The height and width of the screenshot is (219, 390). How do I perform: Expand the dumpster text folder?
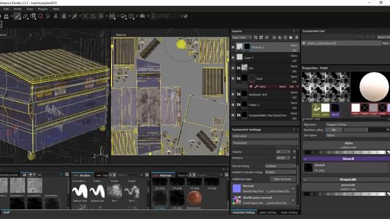238,94
